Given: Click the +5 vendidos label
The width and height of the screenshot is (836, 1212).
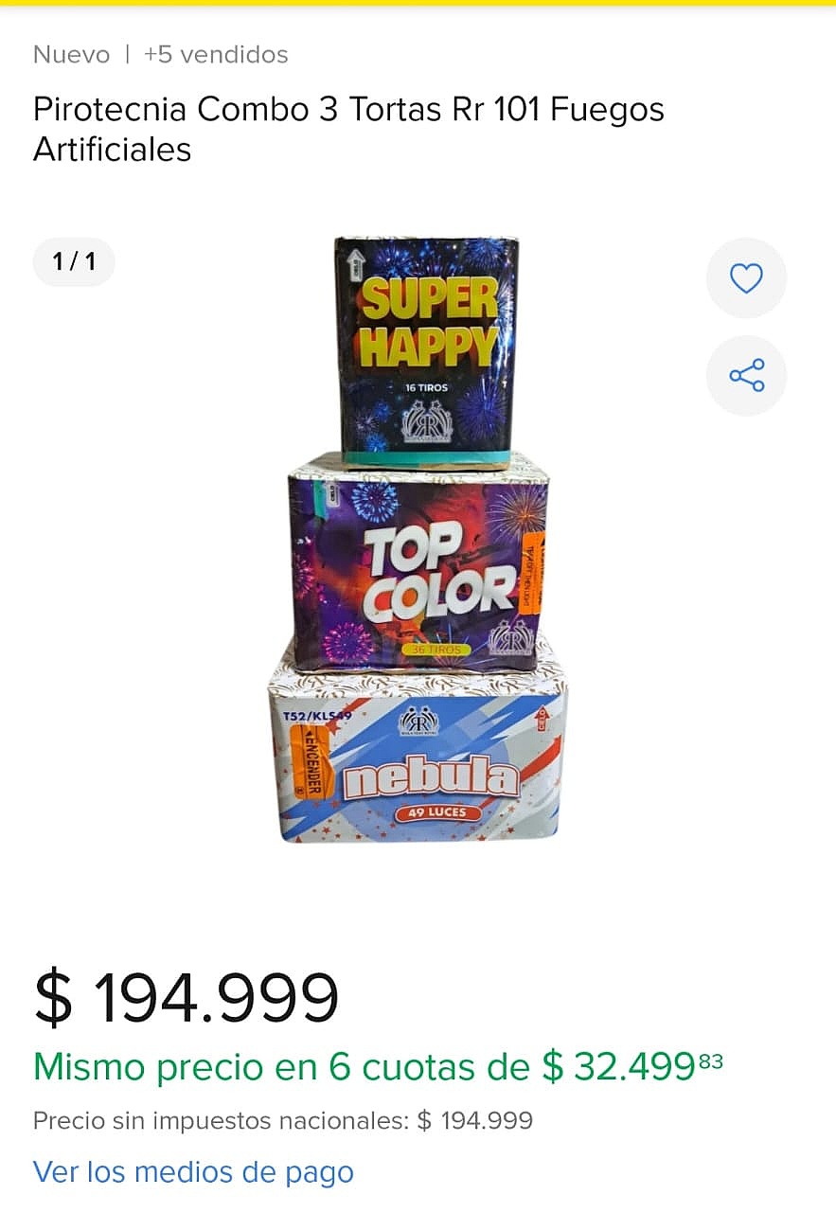Looking at the screenshot, I should coord(216,55).
